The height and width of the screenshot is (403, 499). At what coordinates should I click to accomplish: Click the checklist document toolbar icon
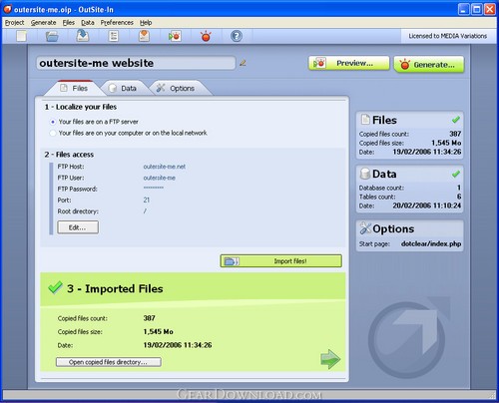pos(114,36)
